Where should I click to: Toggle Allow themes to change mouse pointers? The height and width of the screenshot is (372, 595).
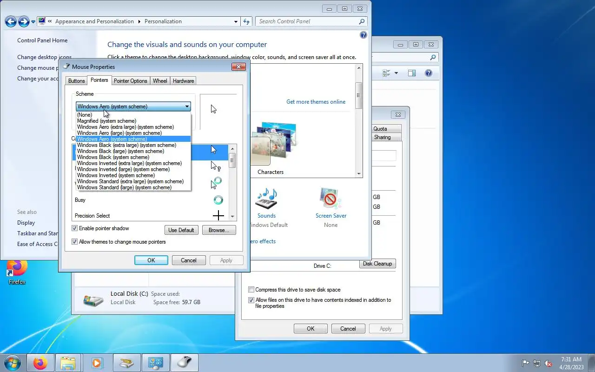(74, 242)
